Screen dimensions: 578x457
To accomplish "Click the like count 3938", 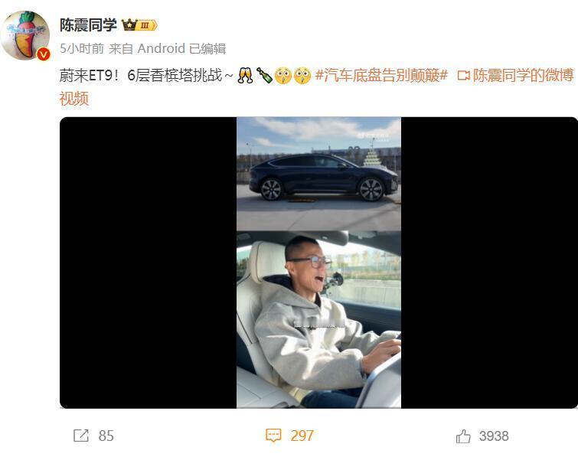I will 494,436.
